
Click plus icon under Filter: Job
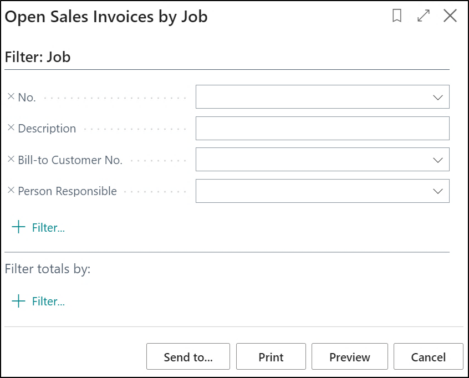tap(19, 227)
